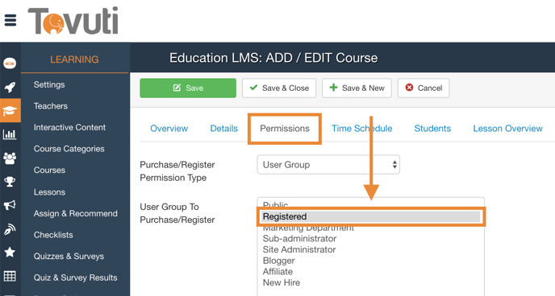Open Checklists in the sidebar
Viewport: 555px width, 296px height.
53,235
